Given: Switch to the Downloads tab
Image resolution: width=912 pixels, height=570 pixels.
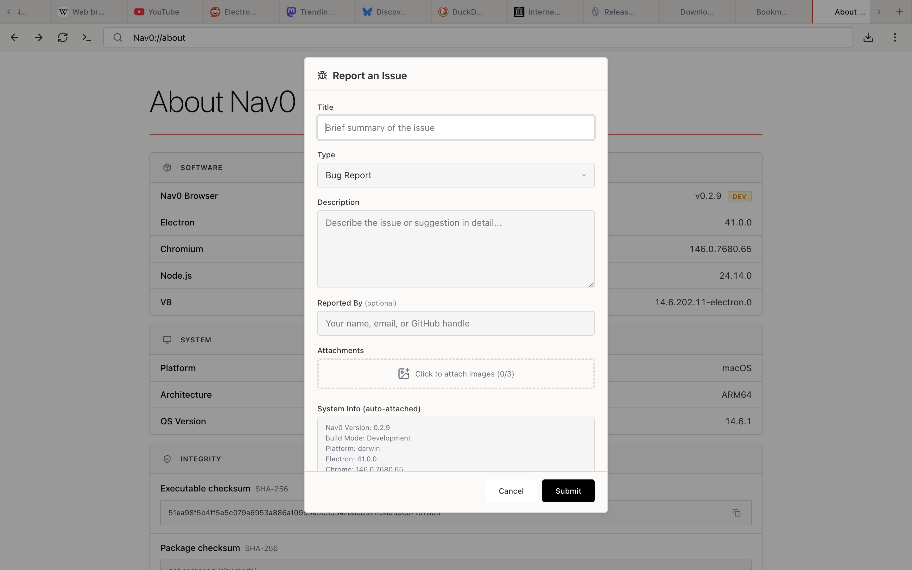Looking at the screenshot, I should [697, 12].
